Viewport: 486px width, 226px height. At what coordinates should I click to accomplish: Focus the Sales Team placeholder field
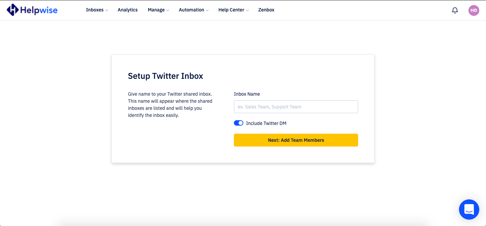coord(296,106)
